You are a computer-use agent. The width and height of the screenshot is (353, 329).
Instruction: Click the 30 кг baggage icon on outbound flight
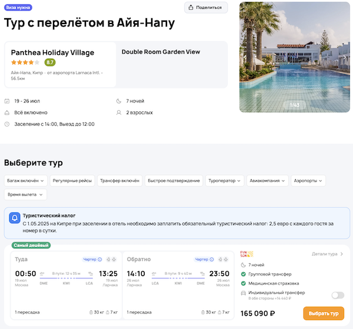pyautogui.click(x=90, y=311)
